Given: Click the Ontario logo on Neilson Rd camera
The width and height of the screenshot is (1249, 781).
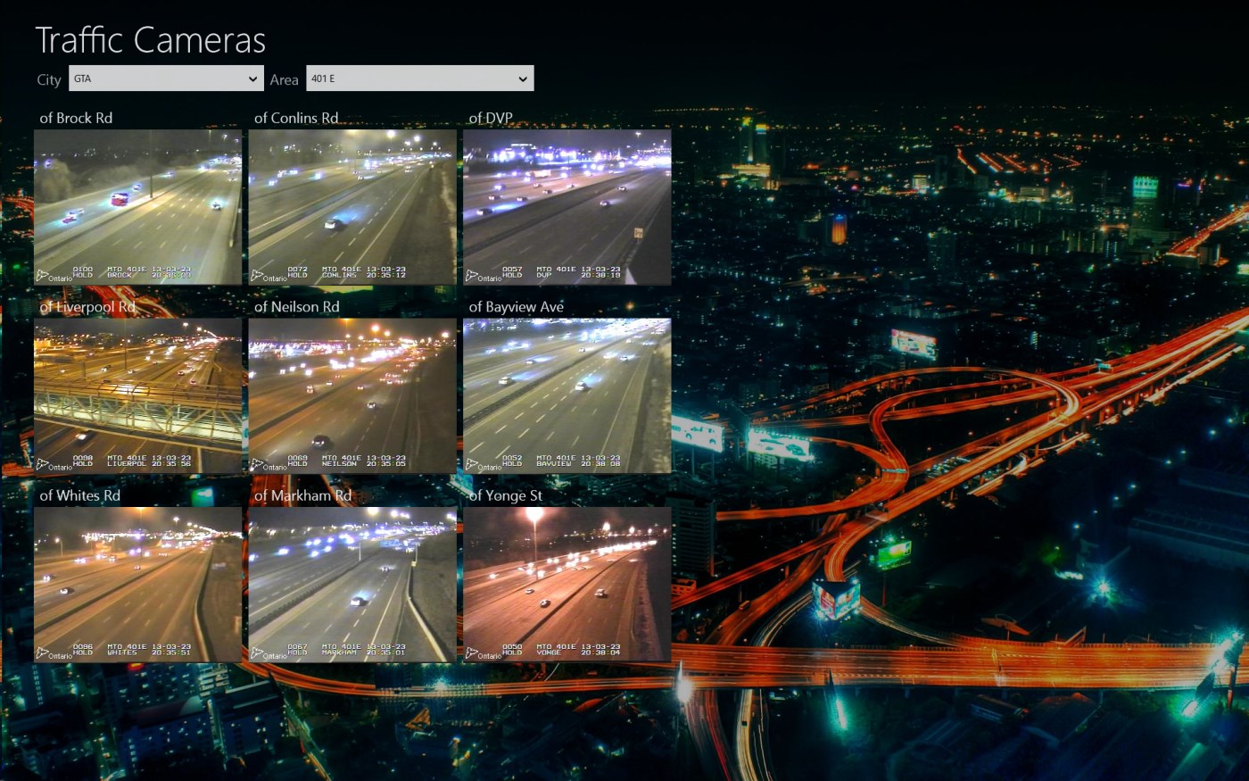Looking at the screenshot, I should [269, 466].
